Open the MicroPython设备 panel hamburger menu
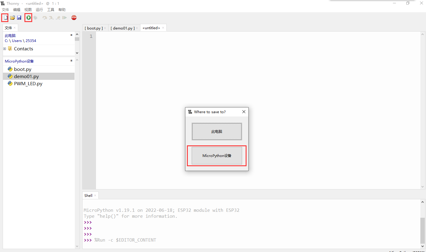The height and width of the screenshot is (252, 426). tap(71, 61)
